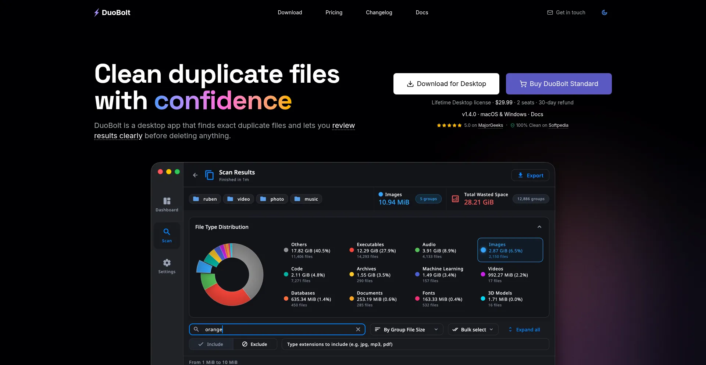706x365 pixels.
Task: Toggle dark mode moon icon
Action: pos(604,12)
